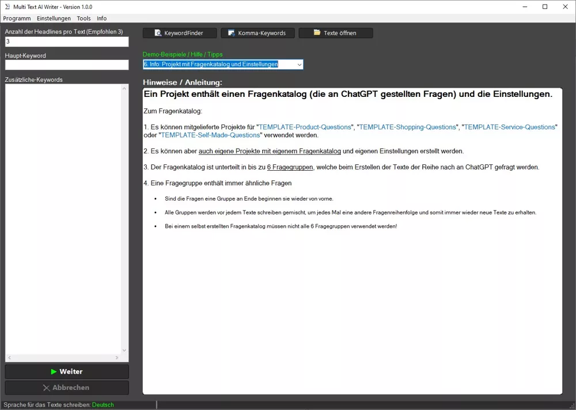Click bullet starting 'Alle Gruppen werden vor jedem'
Image resolution: width=576 pixels, height=410 pixels.
tap(350, 213)
